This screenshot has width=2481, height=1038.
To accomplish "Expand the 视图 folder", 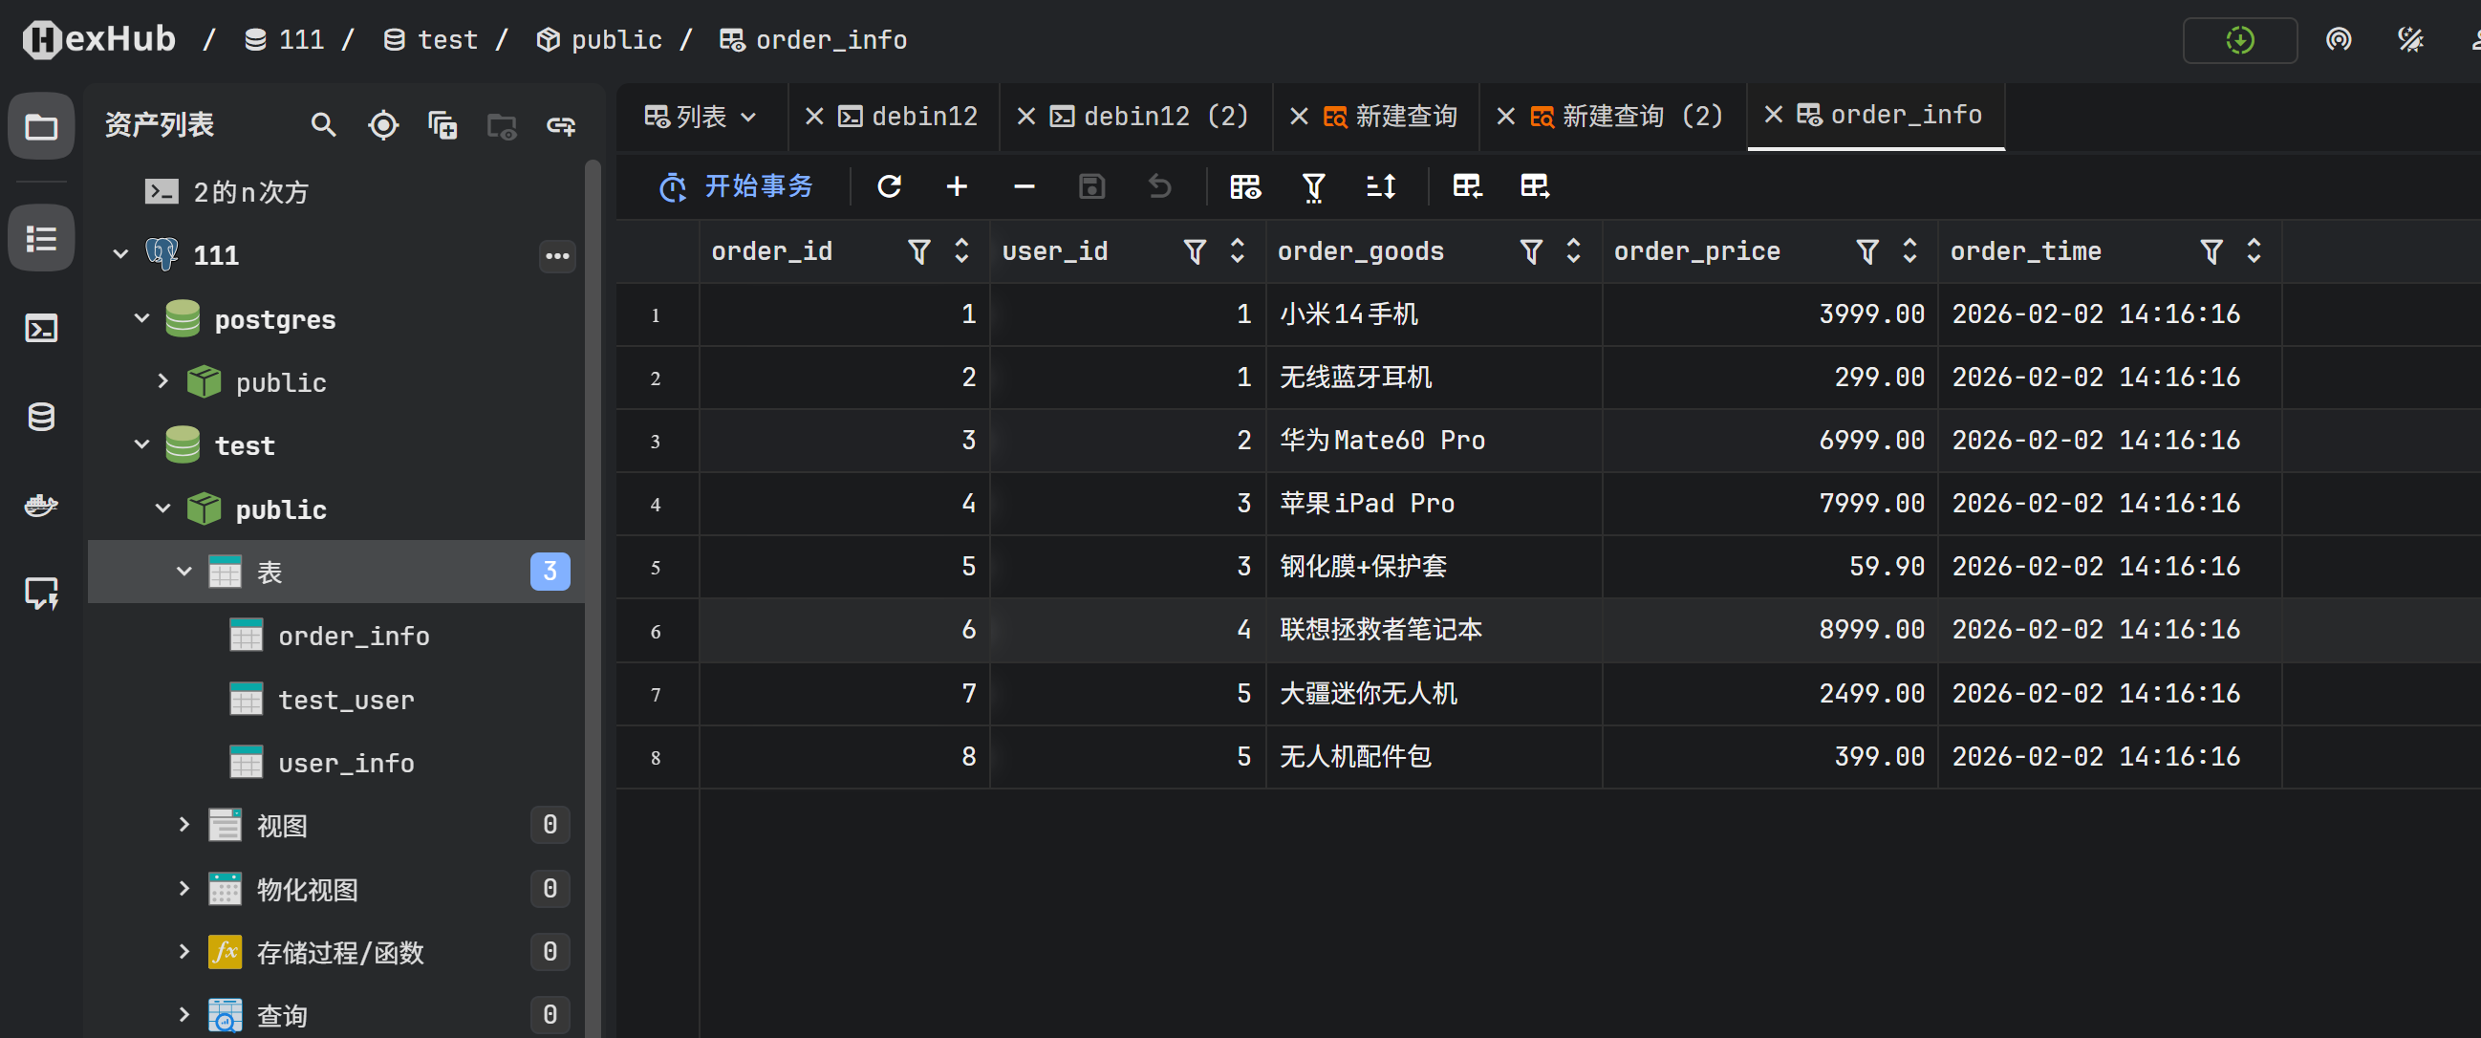I will point(183,824).
